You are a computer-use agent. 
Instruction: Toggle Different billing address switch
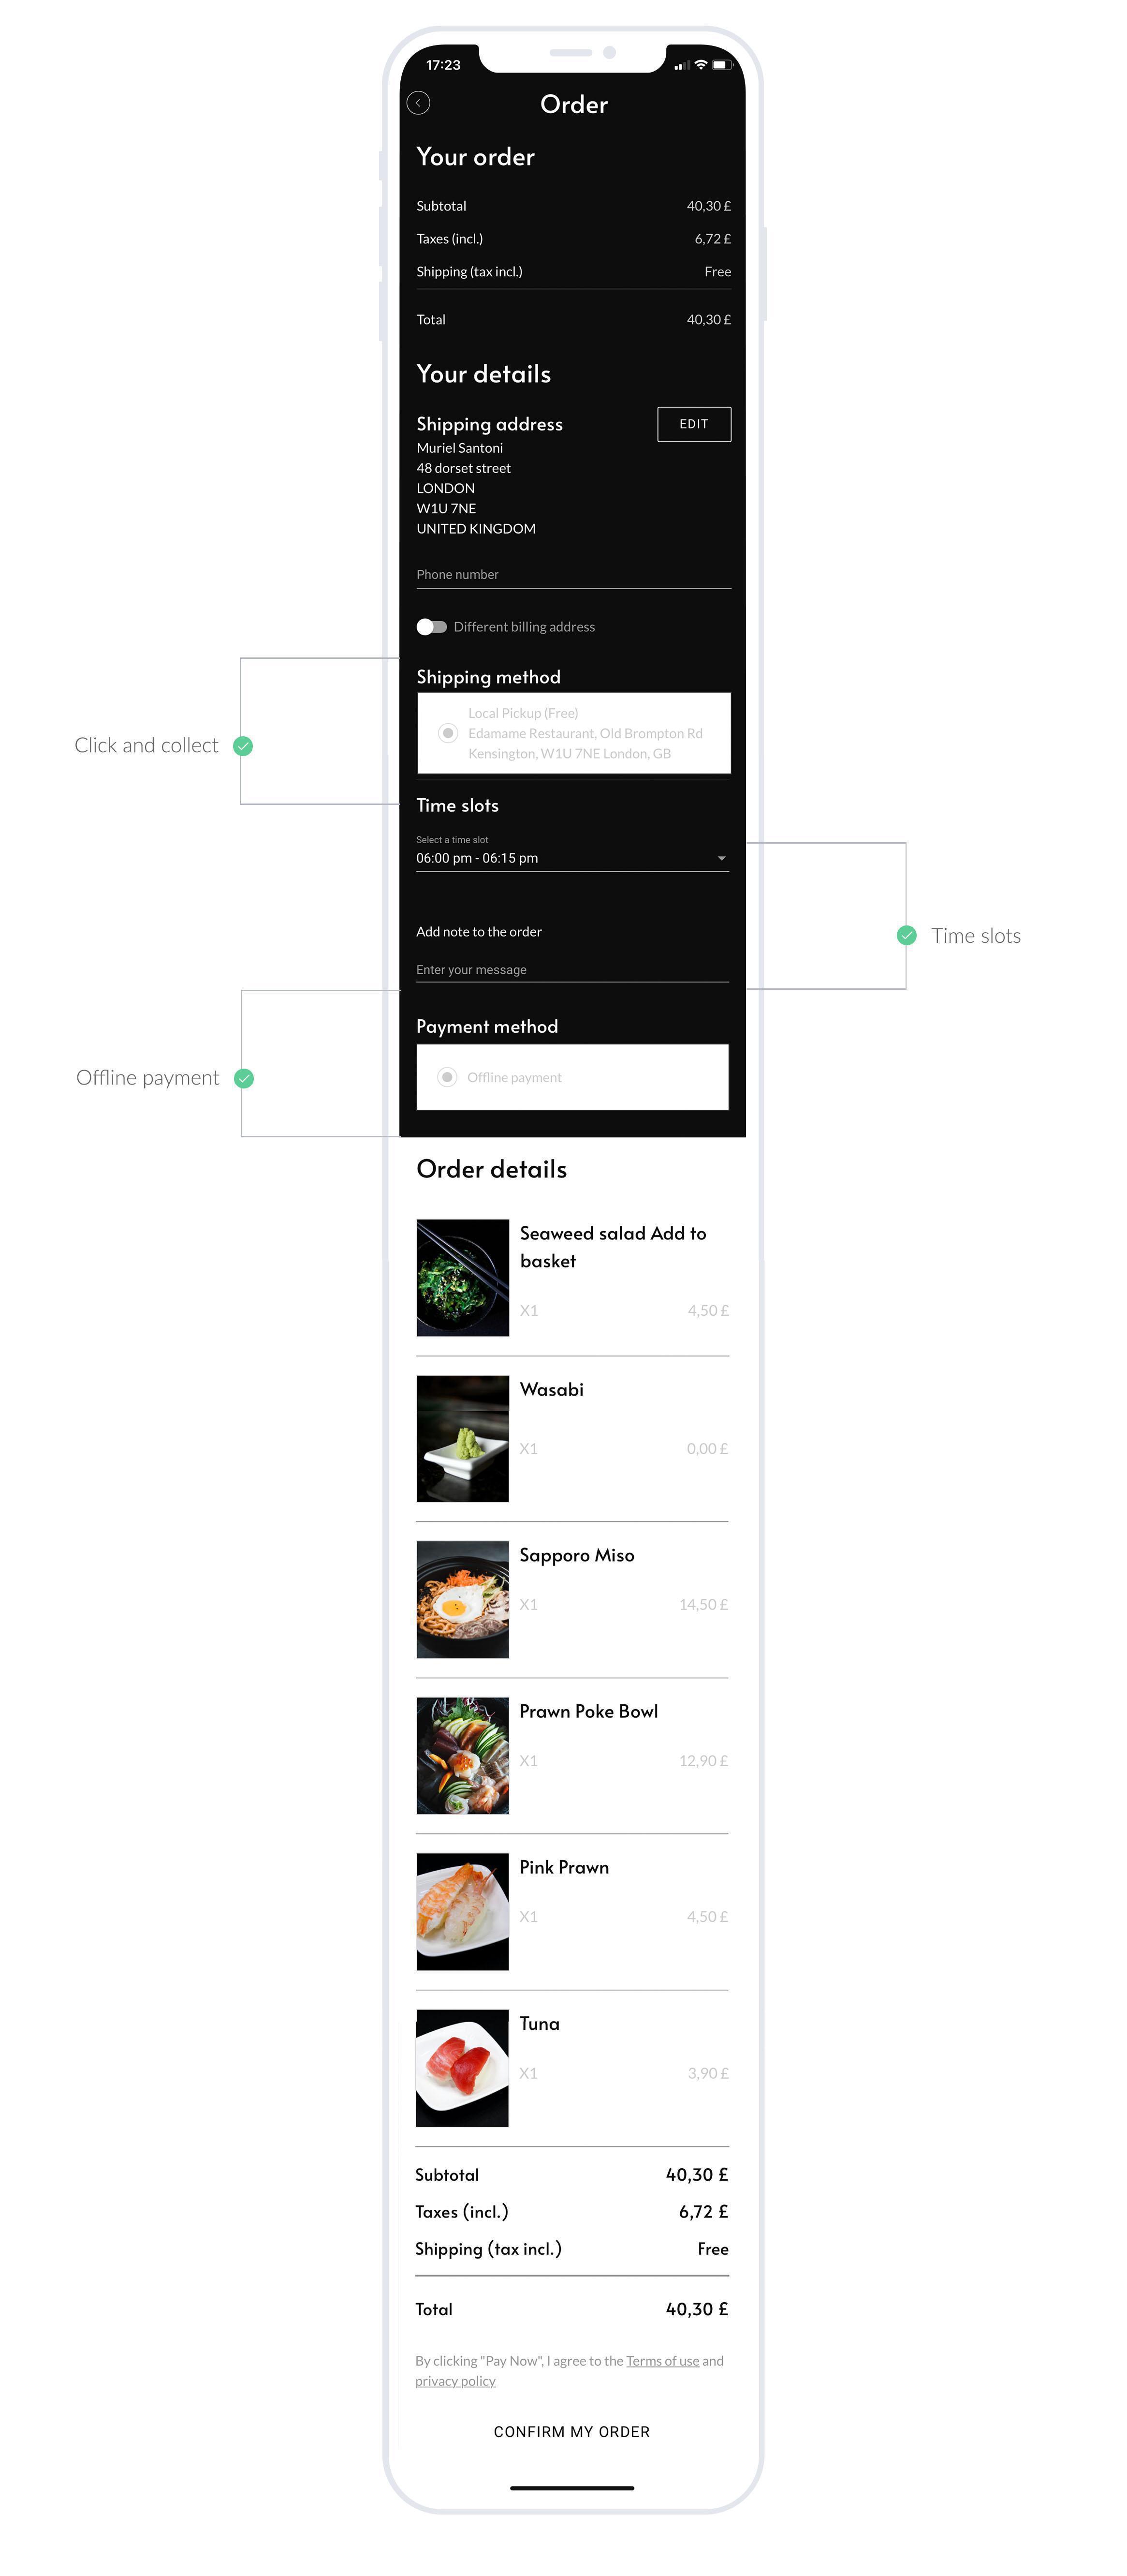pyautogui.click(x=432, y=627)
